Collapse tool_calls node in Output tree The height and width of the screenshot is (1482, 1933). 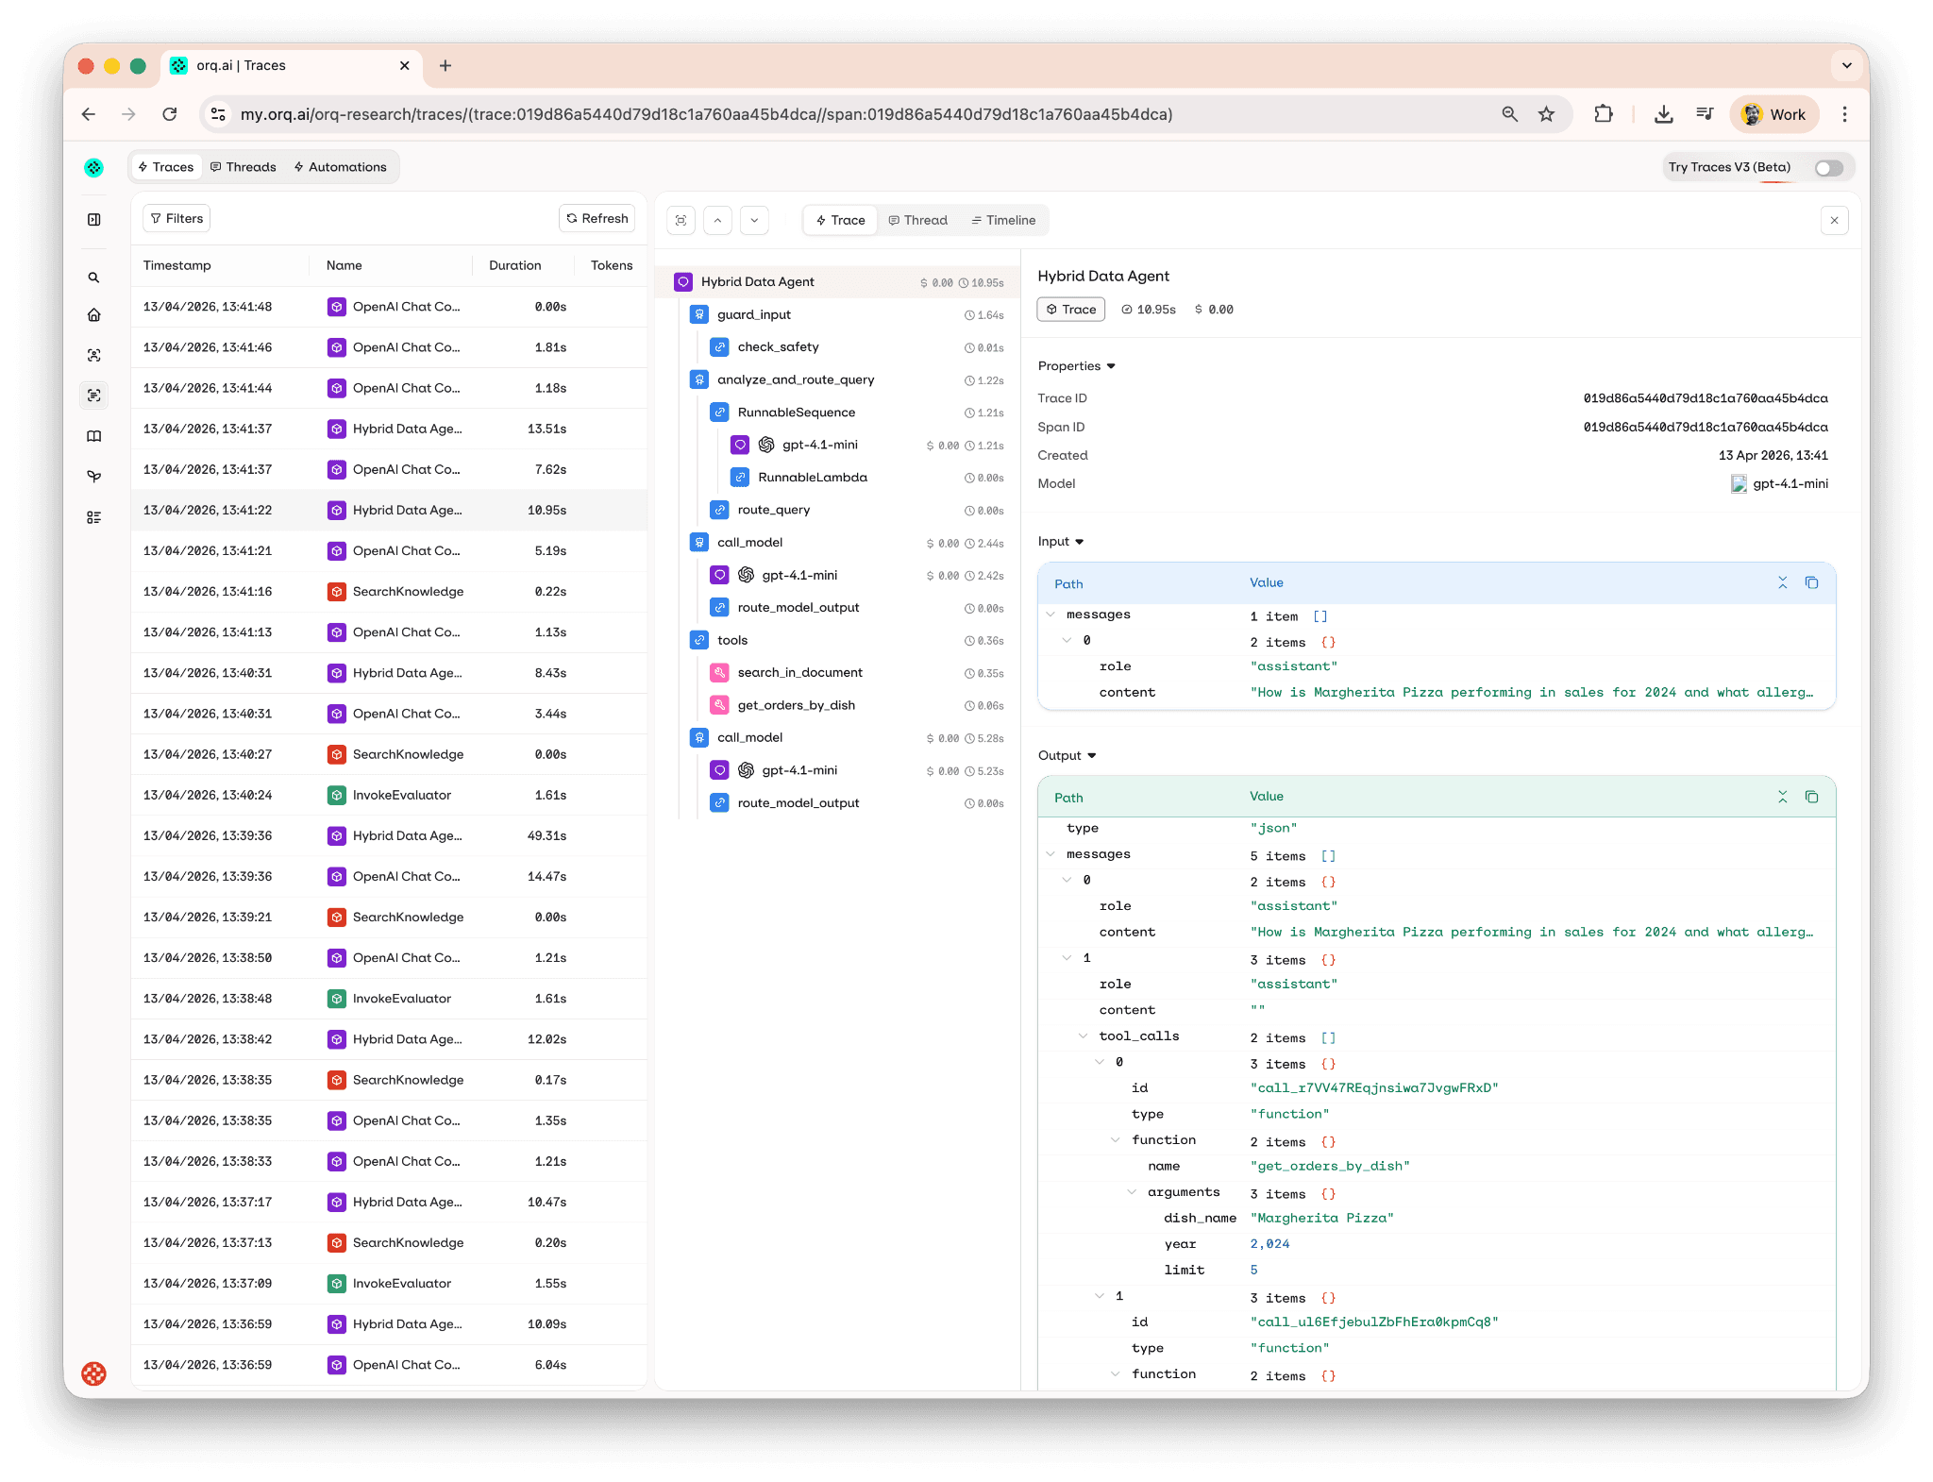click(x=1083, y=1036)
